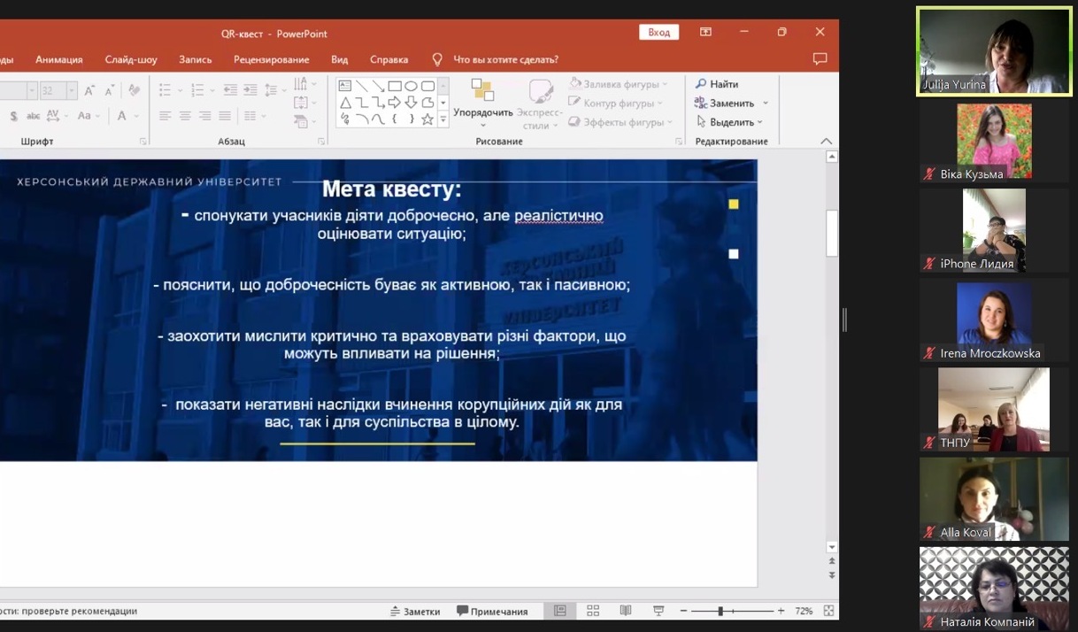
Task: Toggle Заметки notes pane
Action: (415, 612)
